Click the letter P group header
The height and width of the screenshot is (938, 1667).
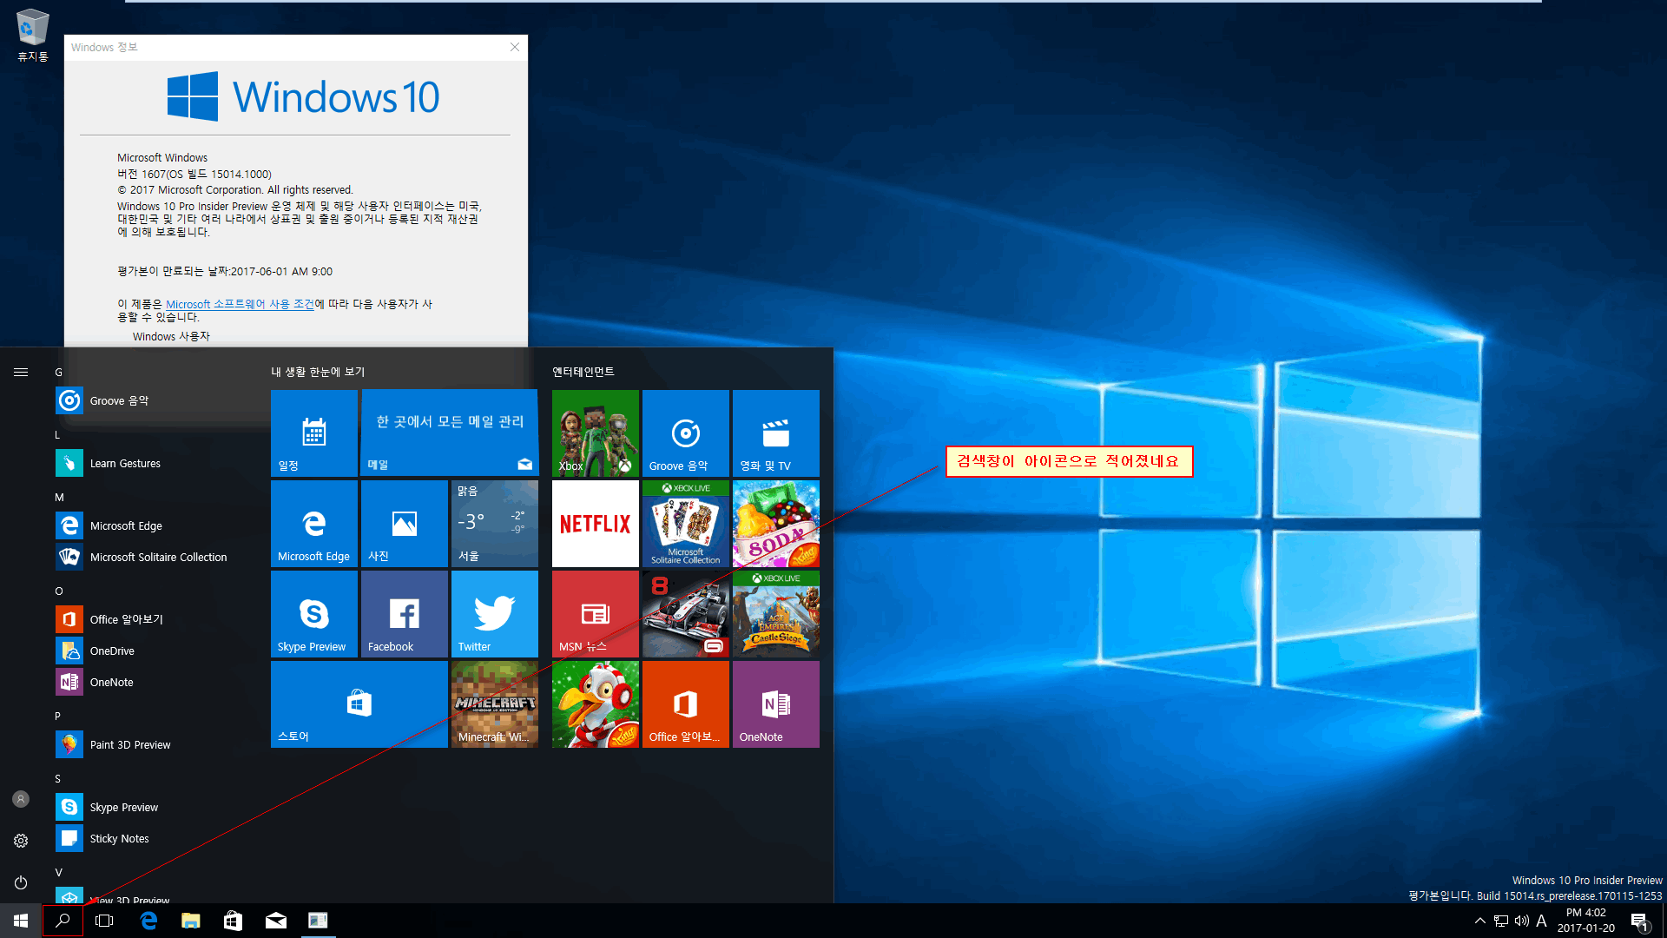click(58, 717)
